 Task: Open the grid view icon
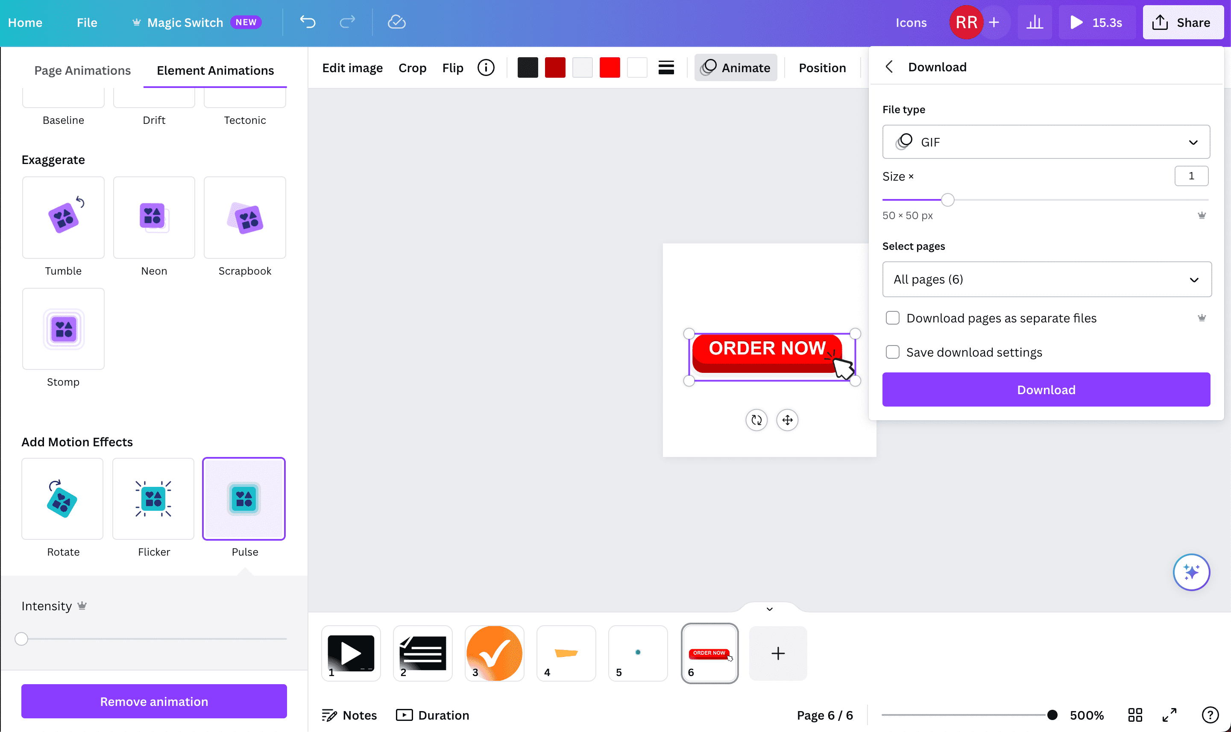[x=1135, y=715]
